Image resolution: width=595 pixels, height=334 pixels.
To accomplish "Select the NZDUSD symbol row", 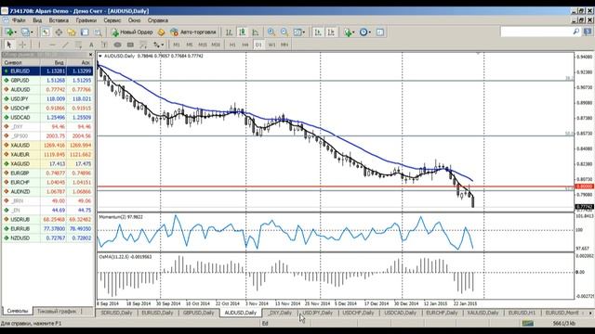I will point(47,238).
